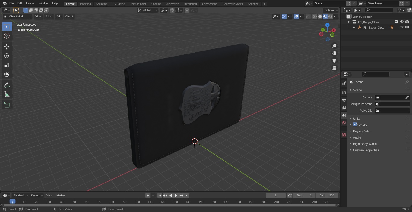Hide FBI_Badge_Close object with eye icon
412x212 pixels.
[402, 27]
